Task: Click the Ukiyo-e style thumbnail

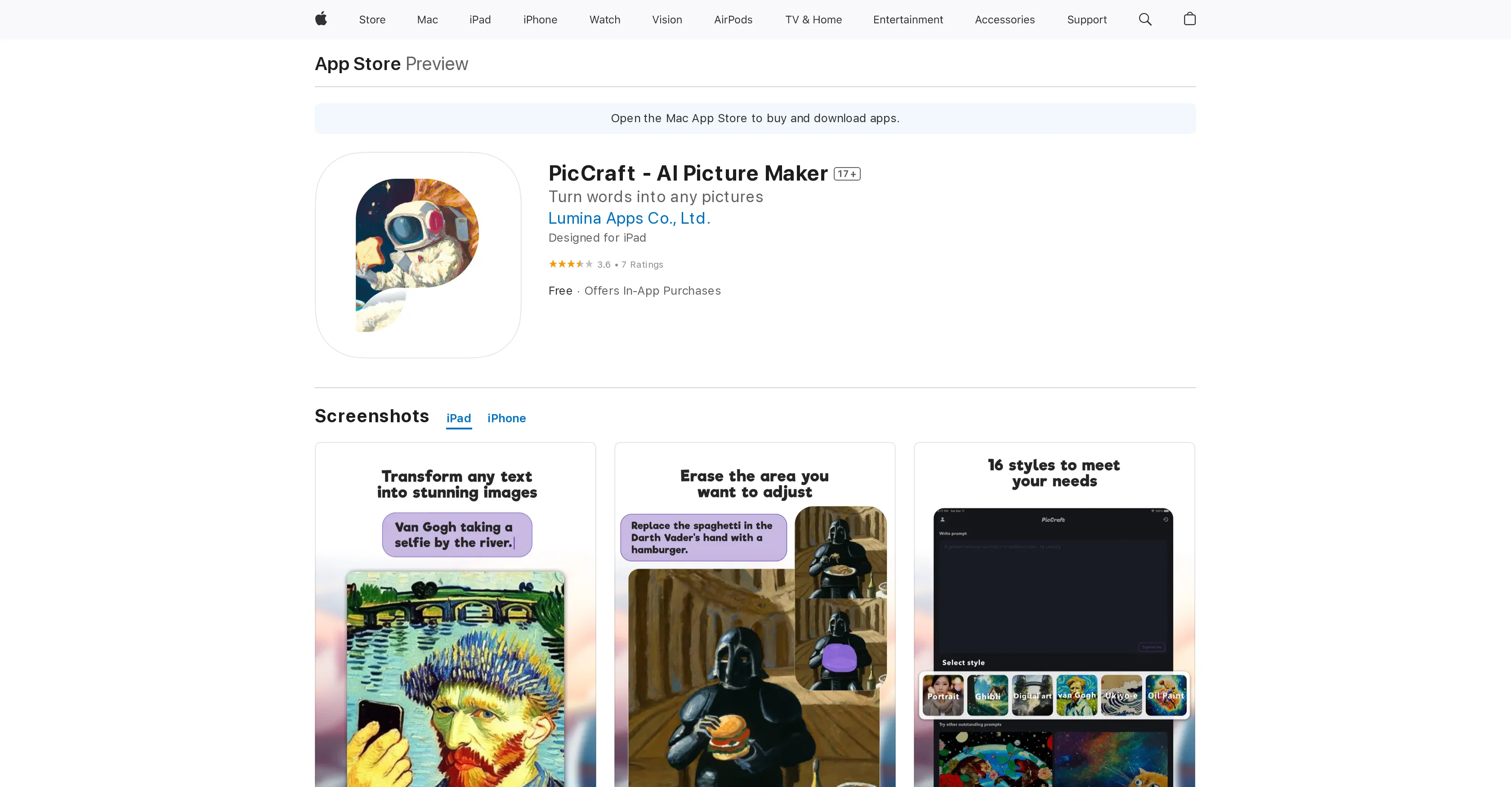Action: 1122,695
